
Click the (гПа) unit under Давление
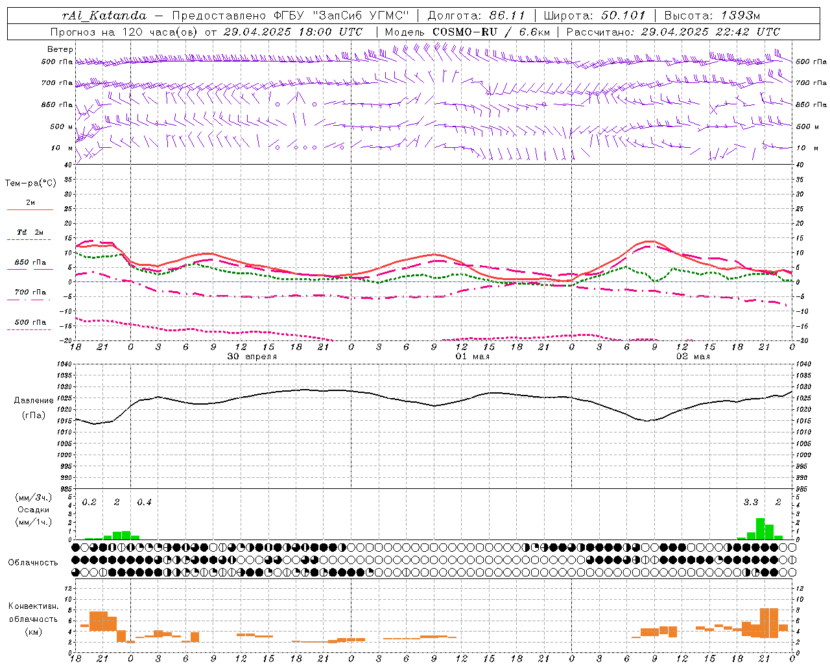[34, 416]
